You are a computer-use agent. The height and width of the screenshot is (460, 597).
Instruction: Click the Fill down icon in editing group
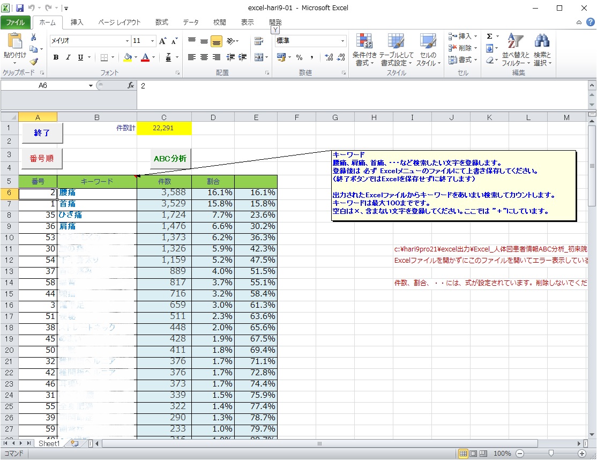[490, 48]
